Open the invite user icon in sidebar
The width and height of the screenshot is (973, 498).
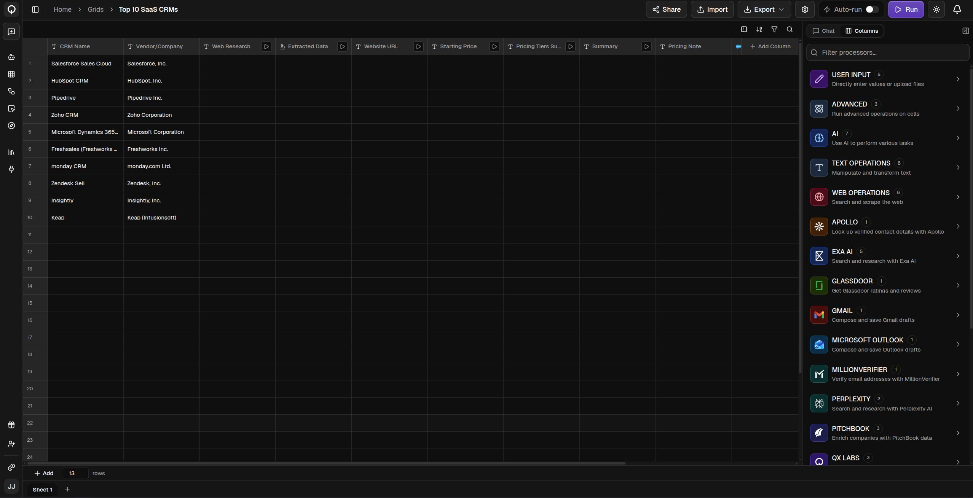tap(11, 444)
